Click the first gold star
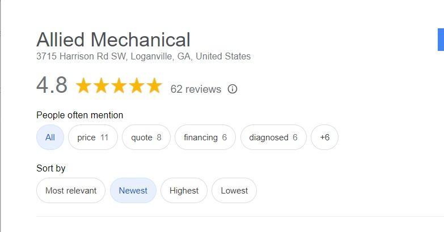The width and height of the screenshot is (444, 232). [x=83, y=85]
